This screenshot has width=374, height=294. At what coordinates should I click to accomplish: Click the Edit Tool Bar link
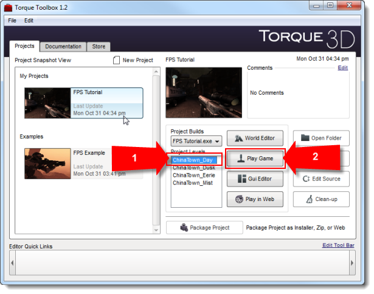coord(338,245)
